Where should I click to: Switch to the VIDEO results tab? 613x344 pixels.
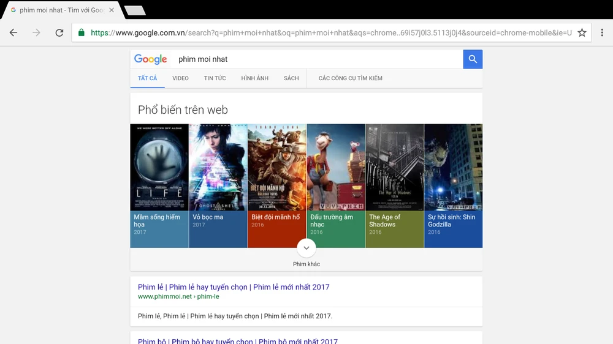coord(180,78)
